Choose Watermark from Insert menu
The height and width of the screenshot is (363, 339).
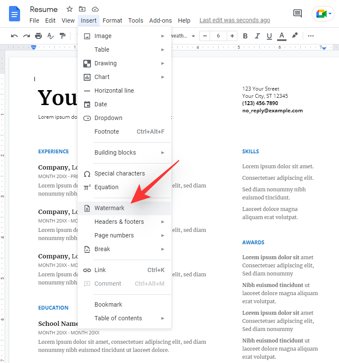click(125, 208)
